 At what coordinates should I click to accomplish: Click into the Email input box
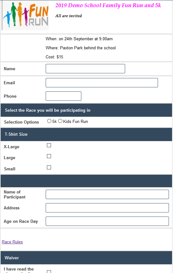(102, 83)
